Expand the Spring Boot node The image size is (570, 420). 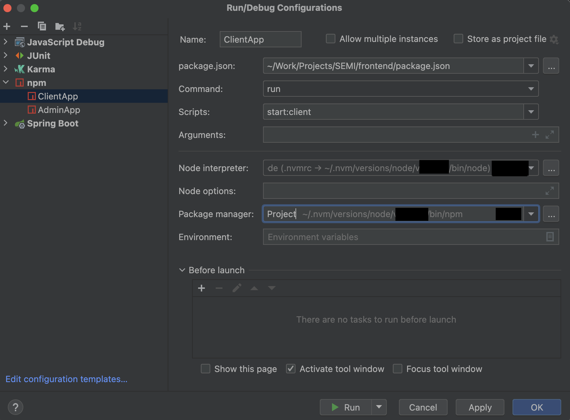[x=6, y=123]
